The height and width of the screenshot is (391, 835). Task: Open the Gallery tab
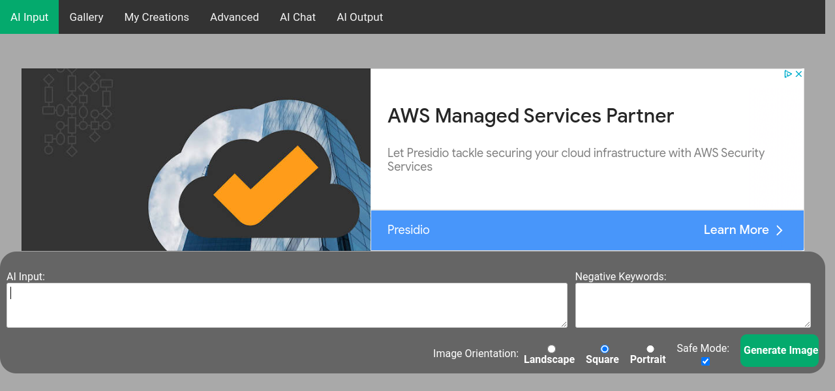pos(86,17)
